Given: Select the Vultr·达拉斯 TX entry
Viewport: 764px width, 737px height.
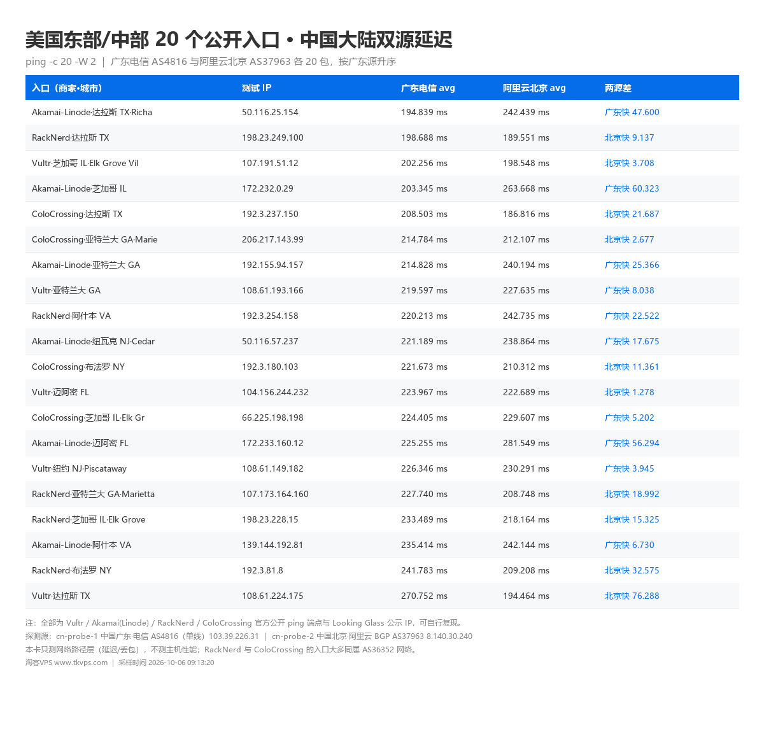Looking at the screenshot, I should pyautogui.click(x=61, y=596).
